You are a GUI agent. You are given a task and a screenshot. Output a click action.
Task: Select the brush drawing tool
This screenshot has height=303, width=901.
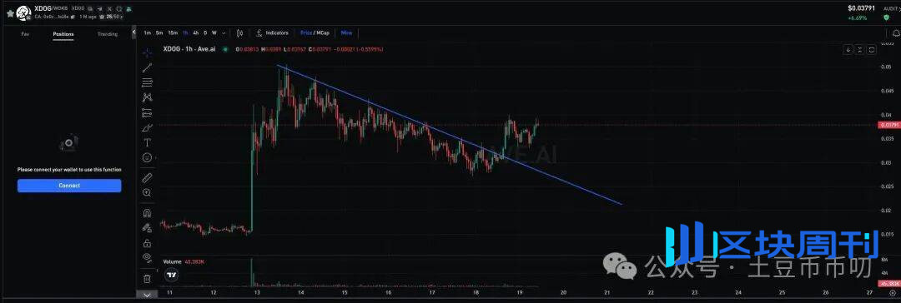pos(147,127)
